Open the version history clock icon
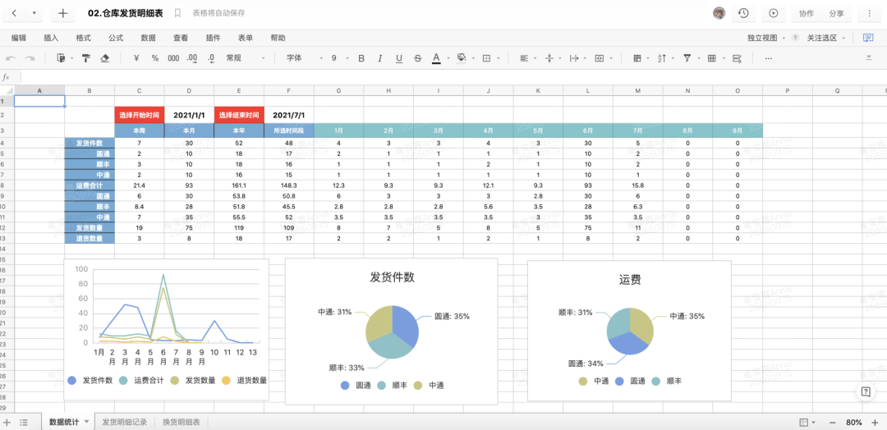 tap(743, 14)
